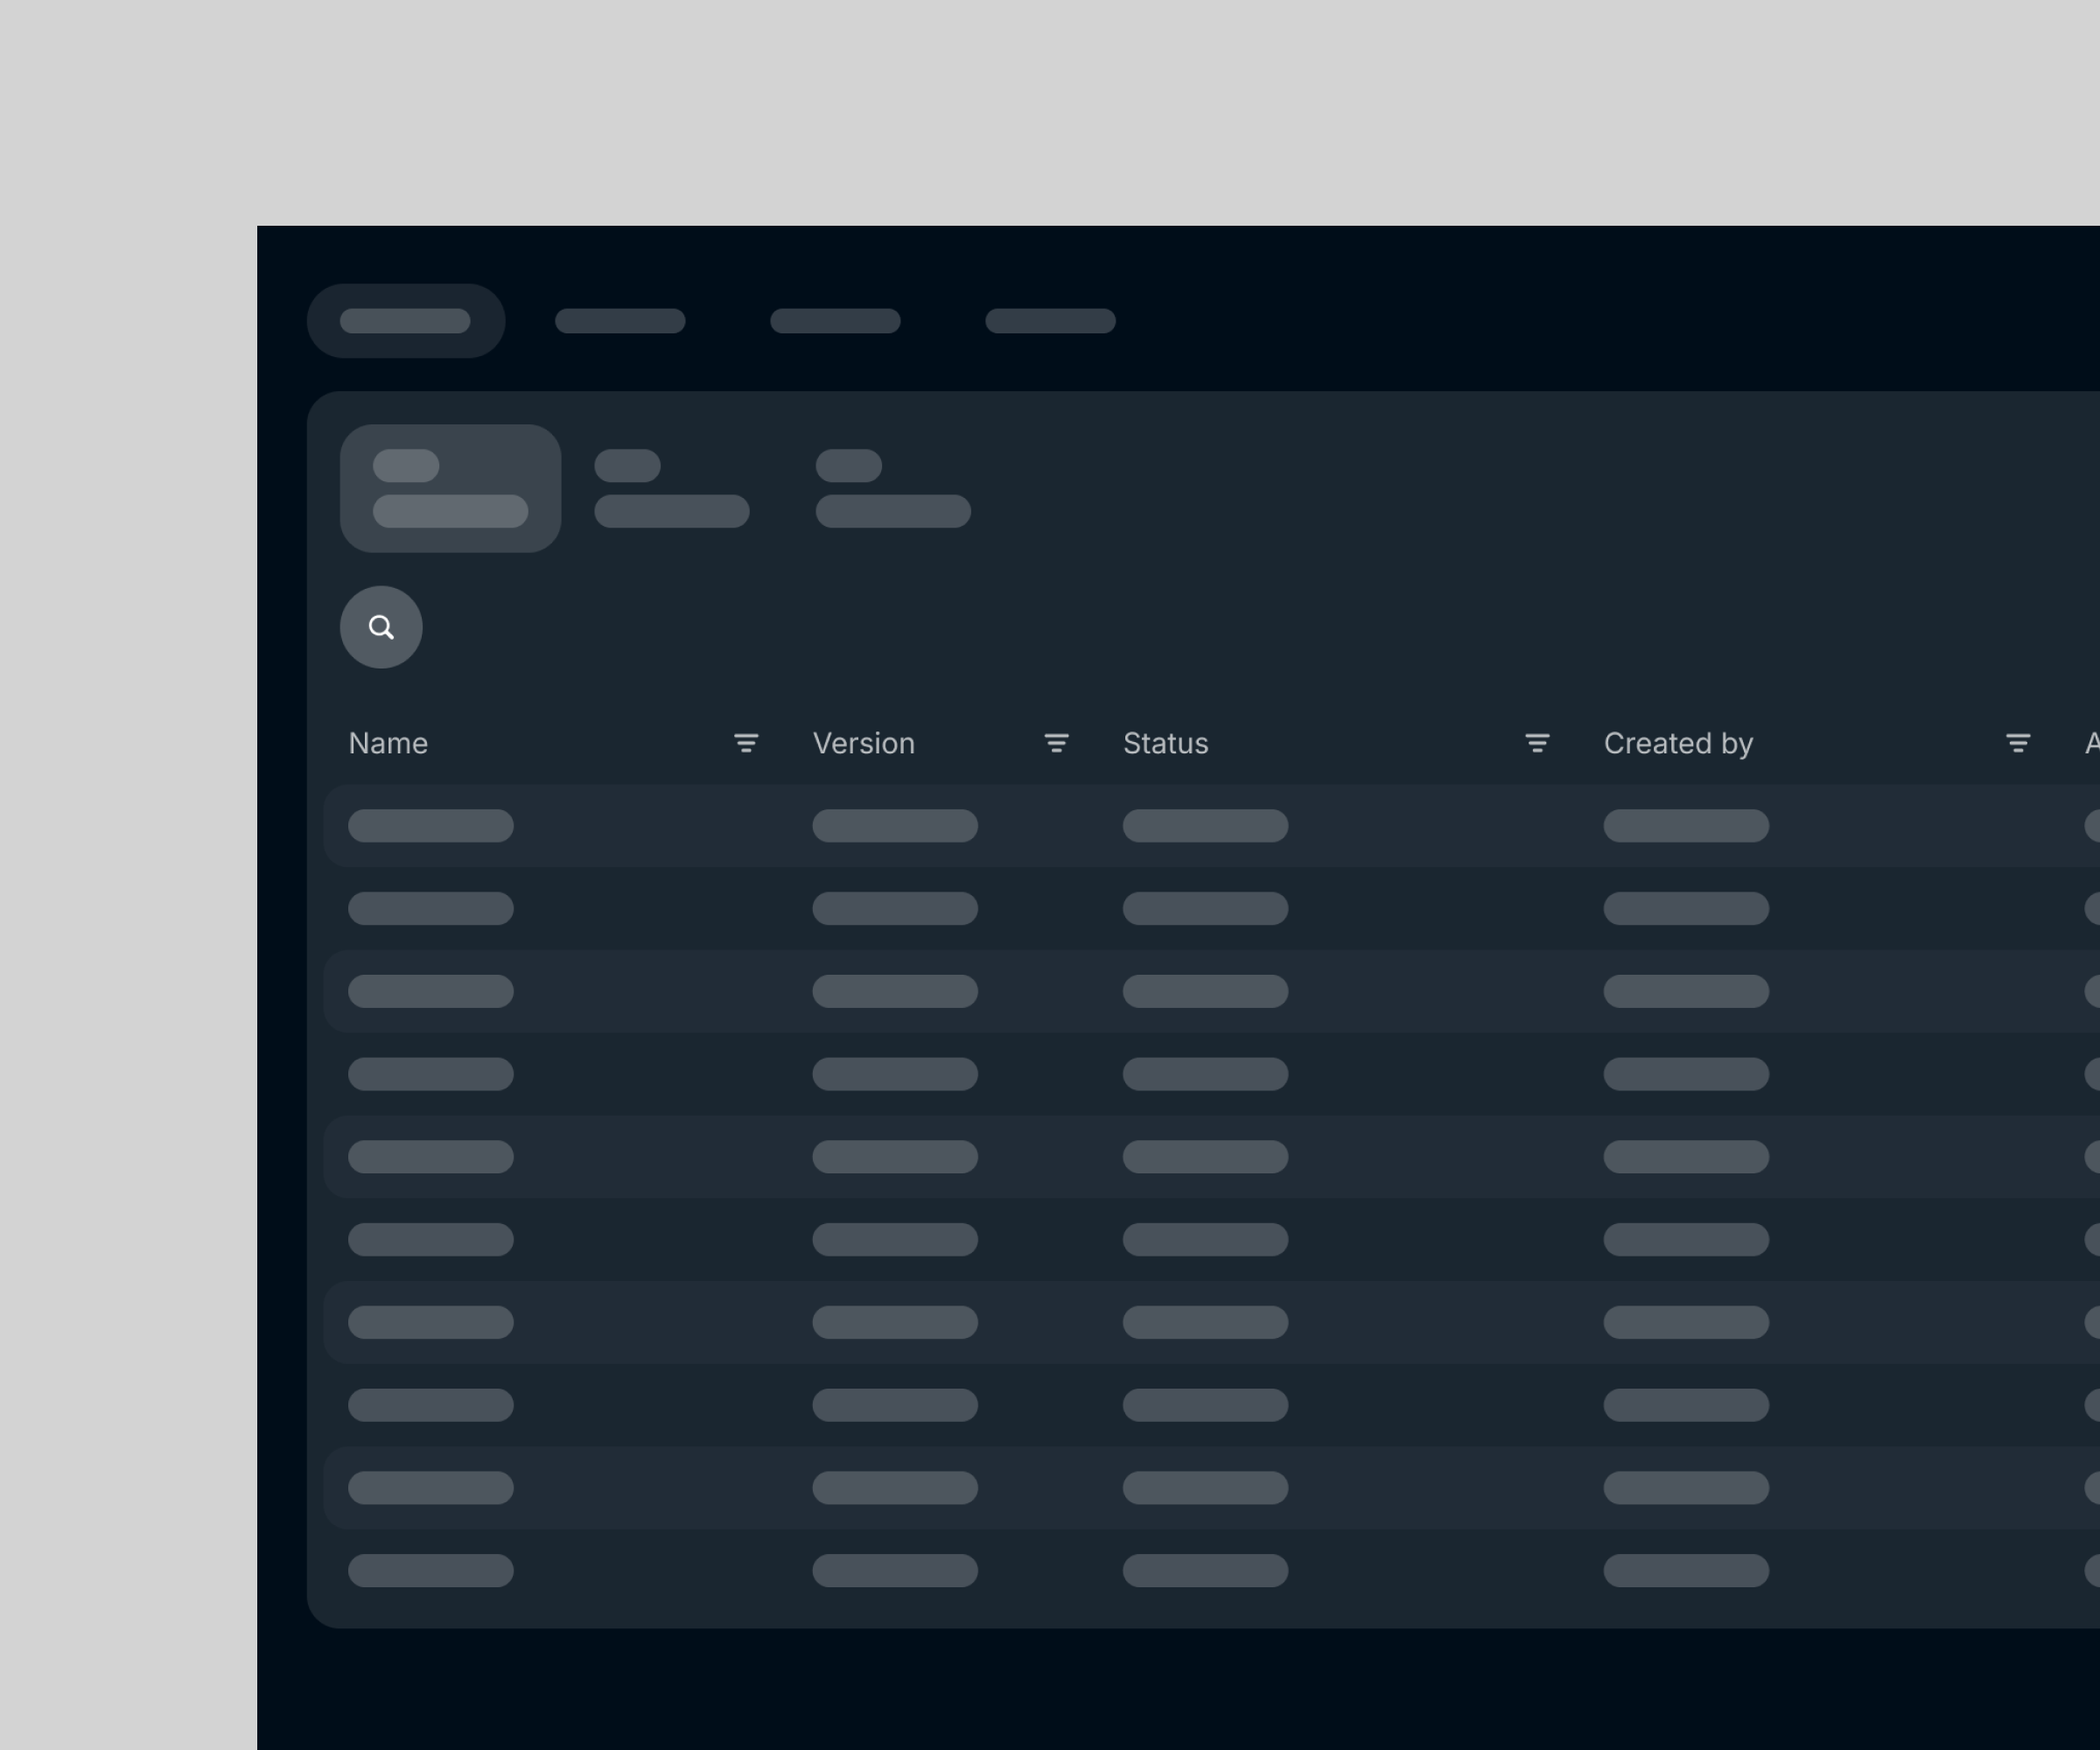2100x1750 pixels.
Task: Select the third summary card tab
Action: pos(892,488)
